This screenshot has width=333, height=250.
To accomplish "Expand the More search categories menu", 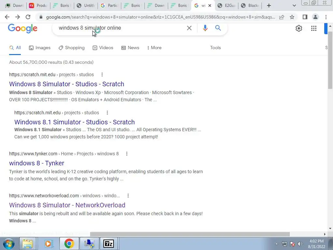I will coord(154,48).
